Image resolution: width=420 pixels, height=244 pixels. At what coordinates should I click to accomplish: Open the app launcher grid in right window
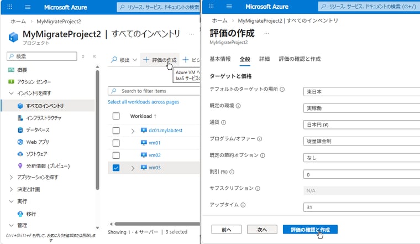(x=211, y=6)
